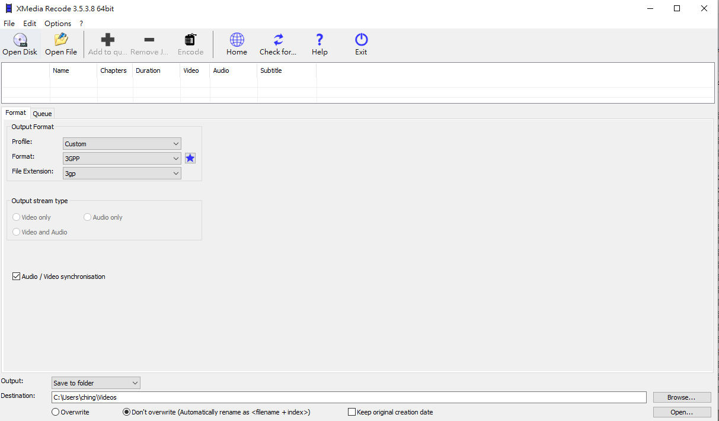
Task: Expand the File Extension dropdown
Action: (122, 173)
